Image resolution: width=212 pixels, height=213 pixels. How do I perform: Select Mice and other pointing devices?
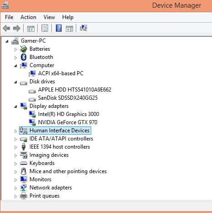coord(68,171)
